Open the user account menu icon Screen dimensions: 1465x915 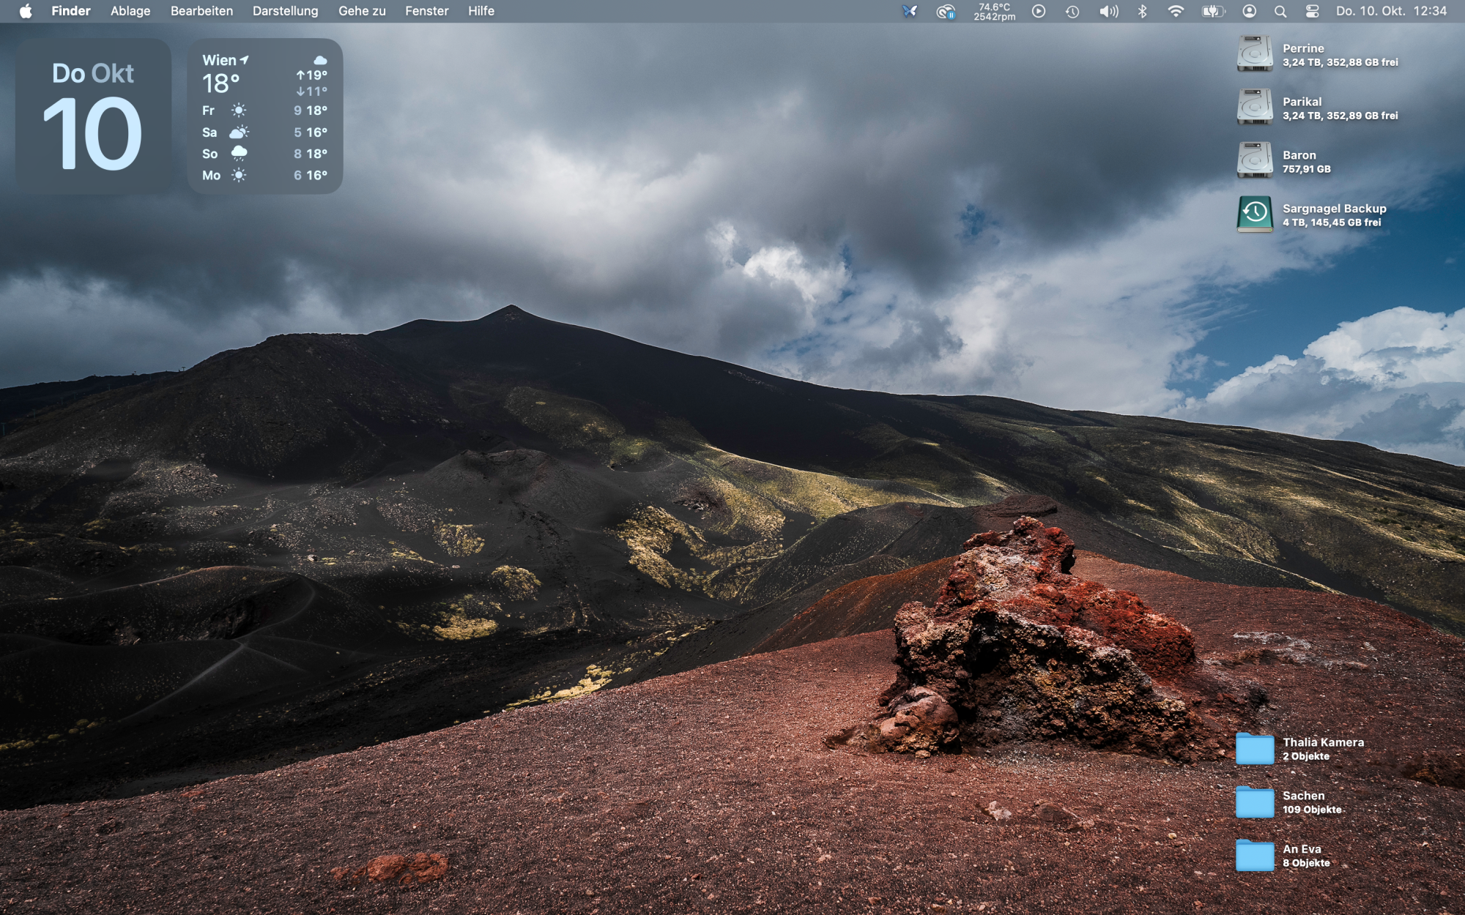click(x=1250, y=11)
